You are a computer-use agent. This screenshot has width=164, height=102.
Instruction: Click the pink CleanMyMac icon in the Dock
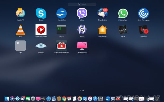(x=38, y=99)
